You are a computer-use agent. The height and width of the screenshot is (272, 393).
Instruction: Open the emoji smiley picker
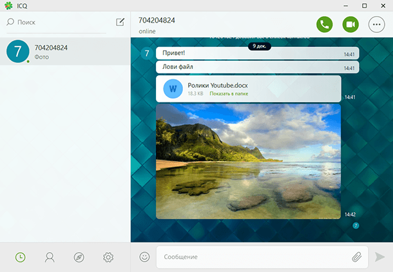145,257
